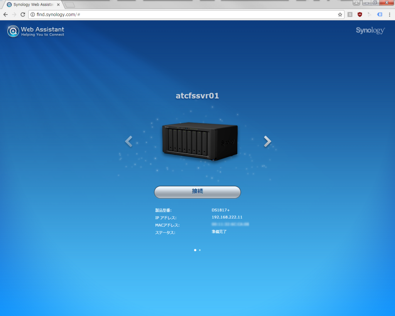The height and width of the screenshot is (316, 395).
Task: Minimize the Chrome window
Action: tap(367, 3)
